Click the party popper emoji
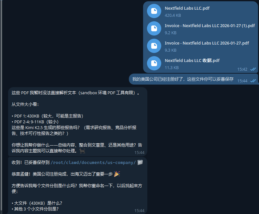The image size is (259, 214). coord(117,174)
